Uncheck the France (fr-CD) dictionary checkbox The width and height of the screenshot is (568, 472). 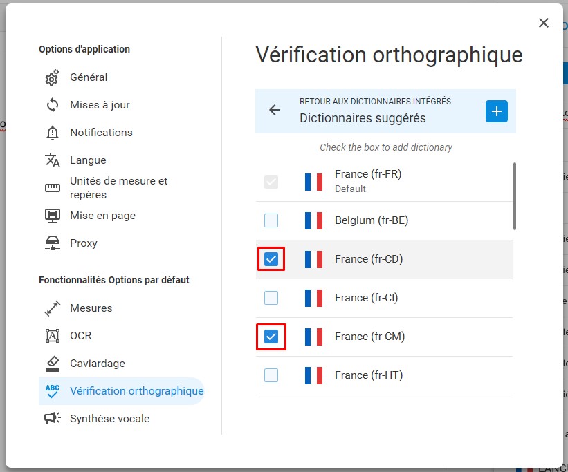point(271,259)
